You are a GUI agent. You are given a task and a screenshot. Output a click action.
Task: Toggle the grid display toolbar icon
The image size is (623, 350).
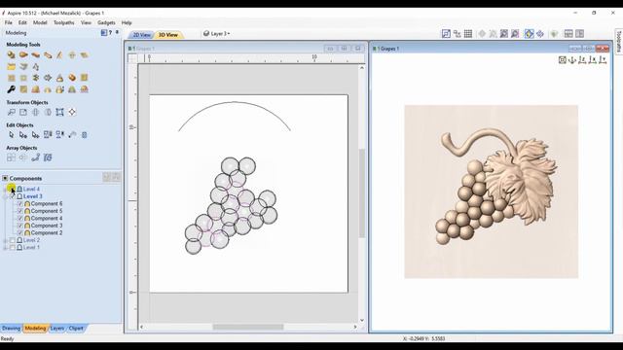468,34
